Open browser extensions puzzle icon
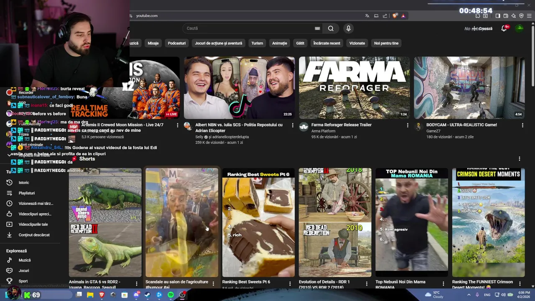The image size is (535, 301). pos(478,16)
